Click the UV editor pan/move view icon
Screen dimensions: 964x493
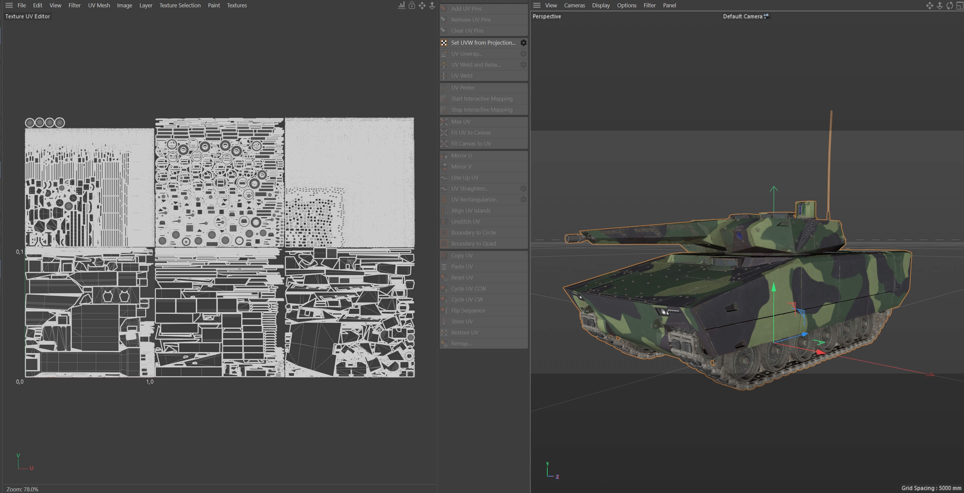[x=422, y=5]
